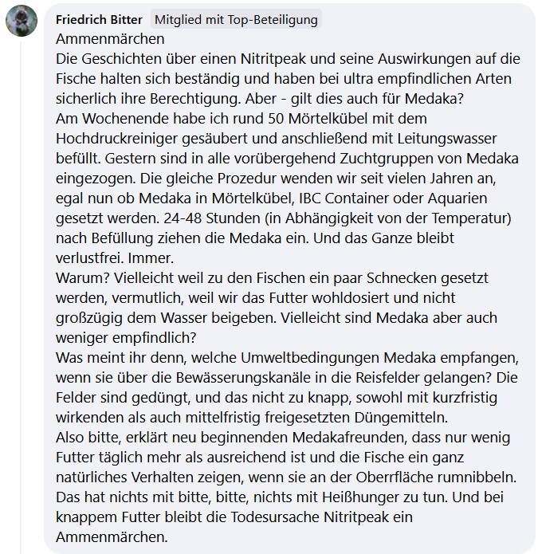Click the word Hochdruckreiniger in the comment

[x=116, y=139]
